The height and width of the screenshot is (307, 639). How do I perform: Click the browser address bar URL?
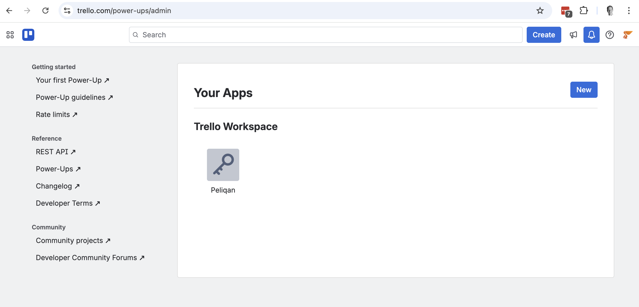tap(124, 11)
